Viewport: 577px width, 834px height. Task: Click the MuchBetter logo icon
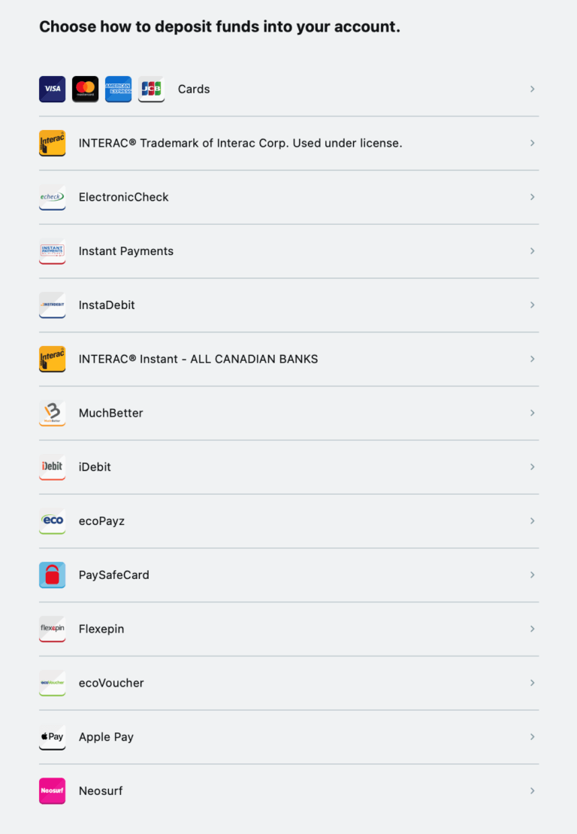coord(52,413)
